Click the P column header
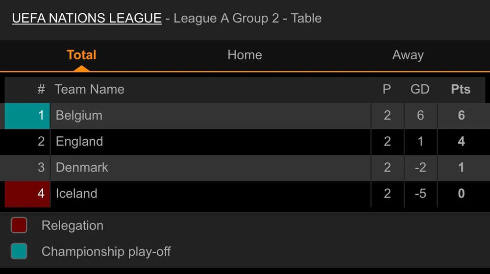Screen dimensions: 490x274 tap(387, 89)
